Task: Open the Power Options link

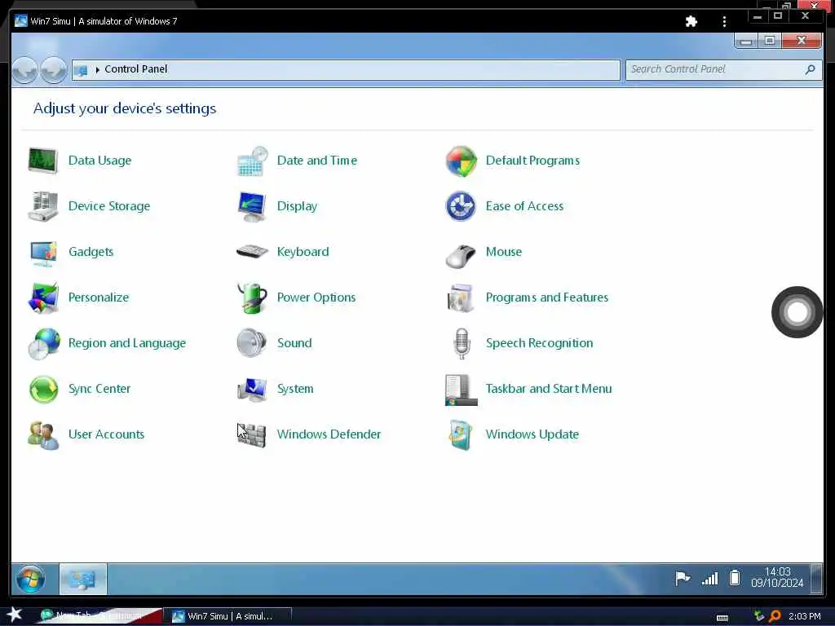Action: coord(316,297)
